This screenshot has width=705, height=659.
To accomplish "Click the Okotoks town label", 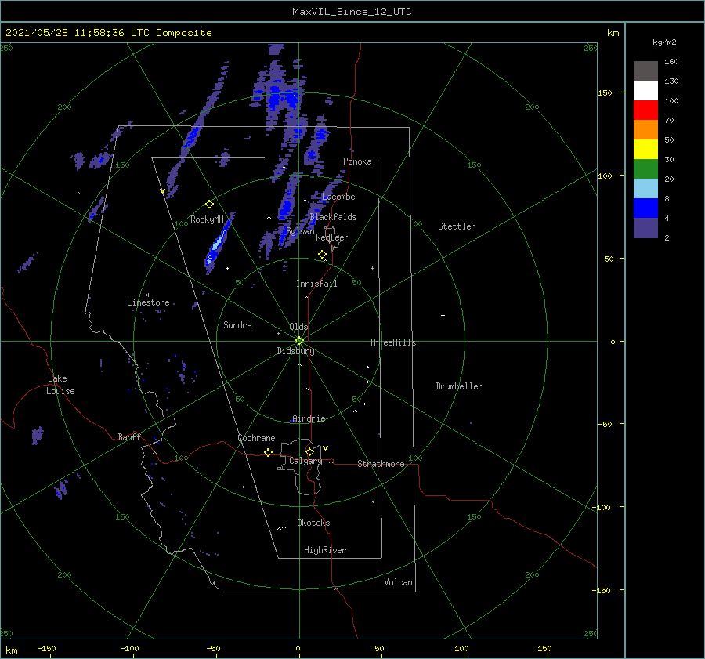I will [x=313, y=523].
